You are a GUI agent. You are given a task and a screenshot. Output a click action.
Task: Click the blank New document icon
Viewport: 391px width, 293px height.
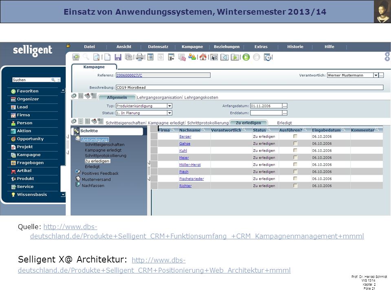pos(107,57)
